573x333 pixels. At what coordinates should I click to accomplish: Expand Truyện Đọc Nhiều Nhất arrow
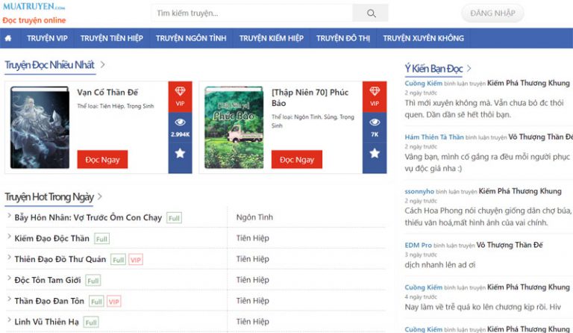pos(103,65)
